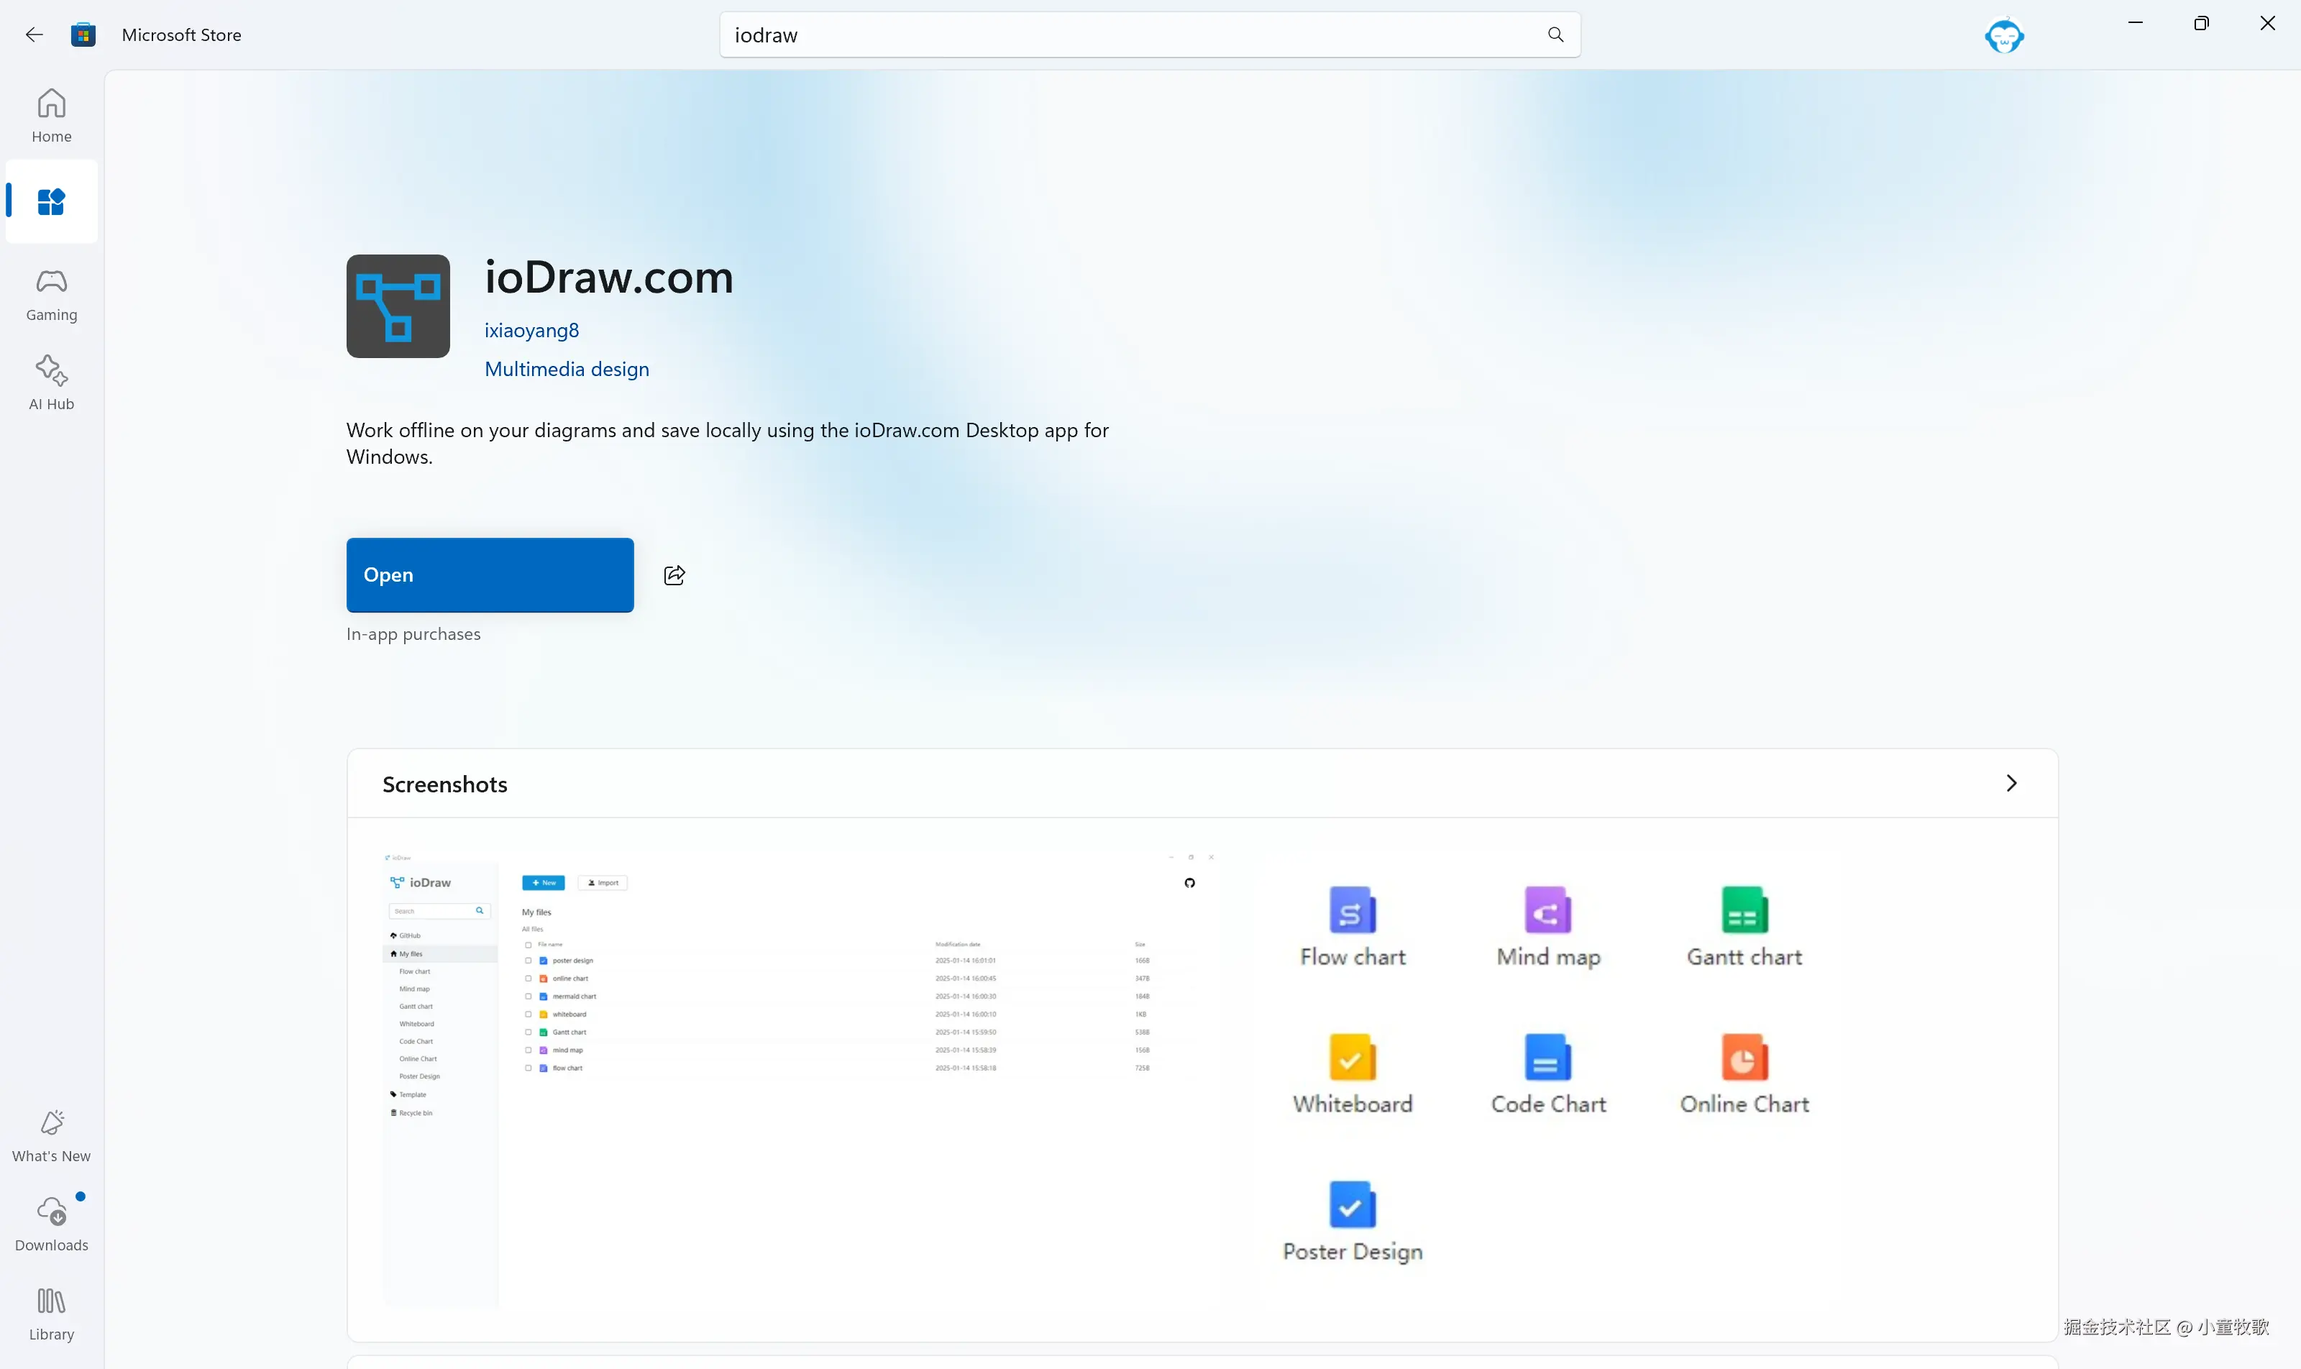
Task: Go to the Home section
Action: pos(51,115)
